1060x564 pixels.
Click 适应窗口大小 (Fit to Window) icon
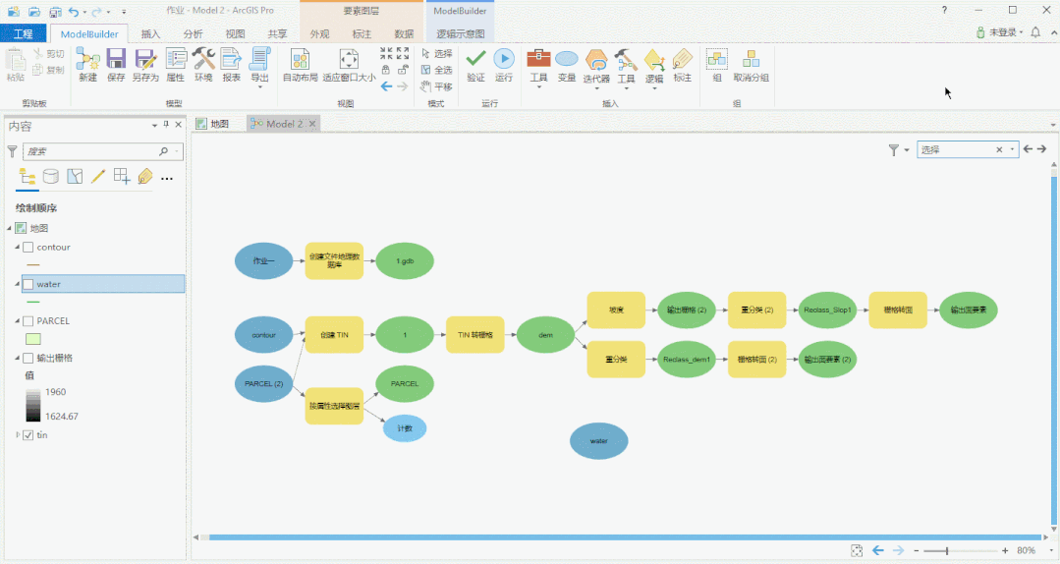pyautogui.click(x=349, y=60)
